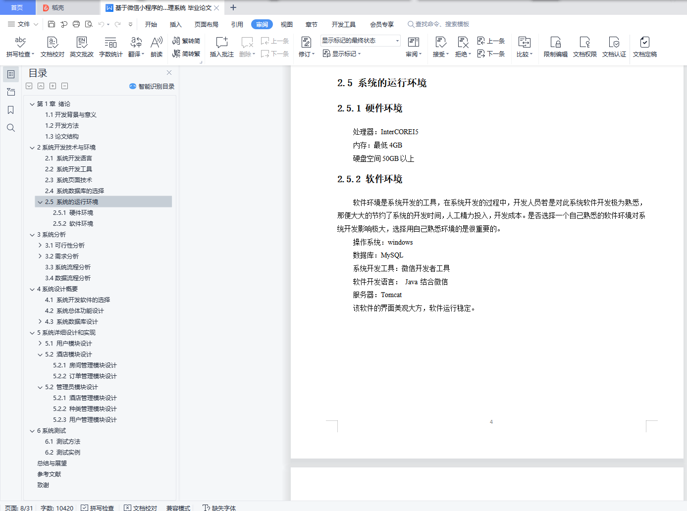The height and width of the screenshot is (511, 687).
Task: Click 兼容模式 in status bar
Action: click(x=178, y=508)
